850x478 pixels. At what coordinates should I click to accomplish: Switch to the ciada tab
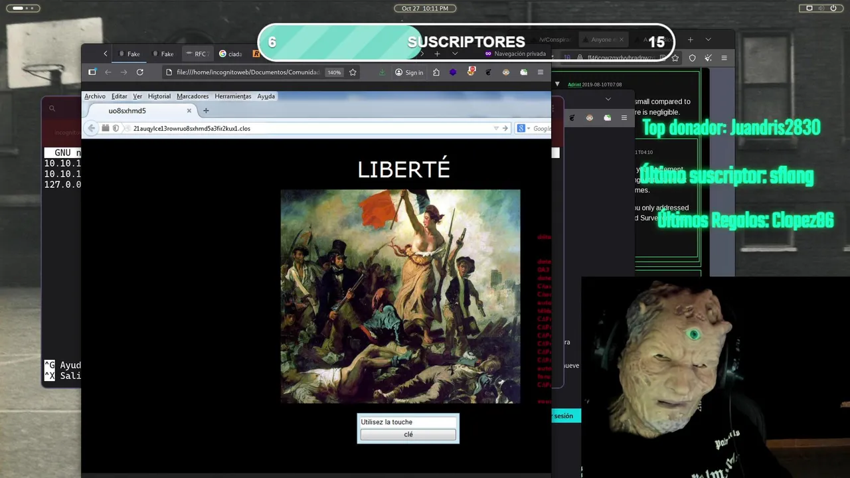tap(230, 54)
